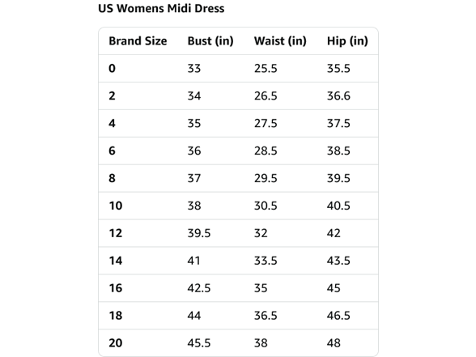
Task: Click the bust value 35 cell
Action: [194, 124]
